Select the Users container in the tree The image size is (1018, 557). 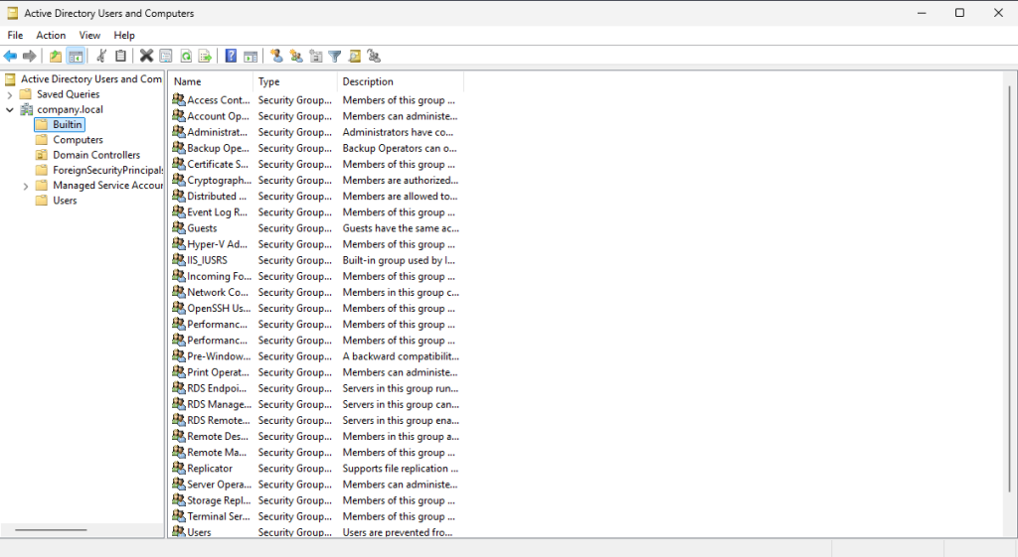(65, 201)
